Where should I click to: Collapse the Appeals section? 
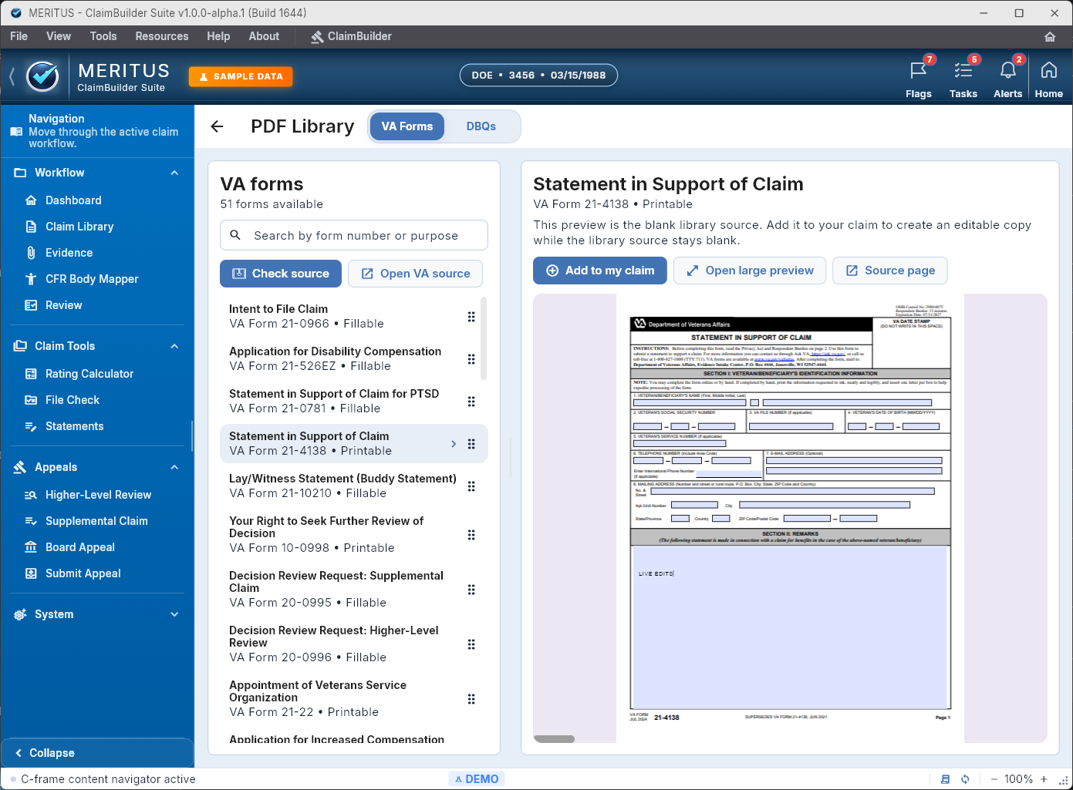click(174, 467)
